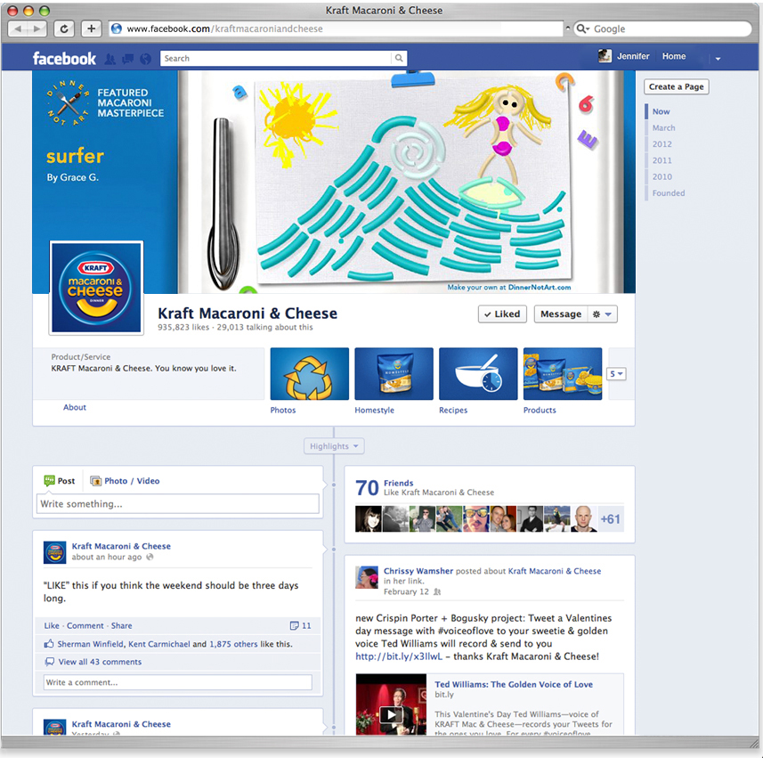The image size is (763, 758).
Task: Click the Write something field
Action: [177, 504]
